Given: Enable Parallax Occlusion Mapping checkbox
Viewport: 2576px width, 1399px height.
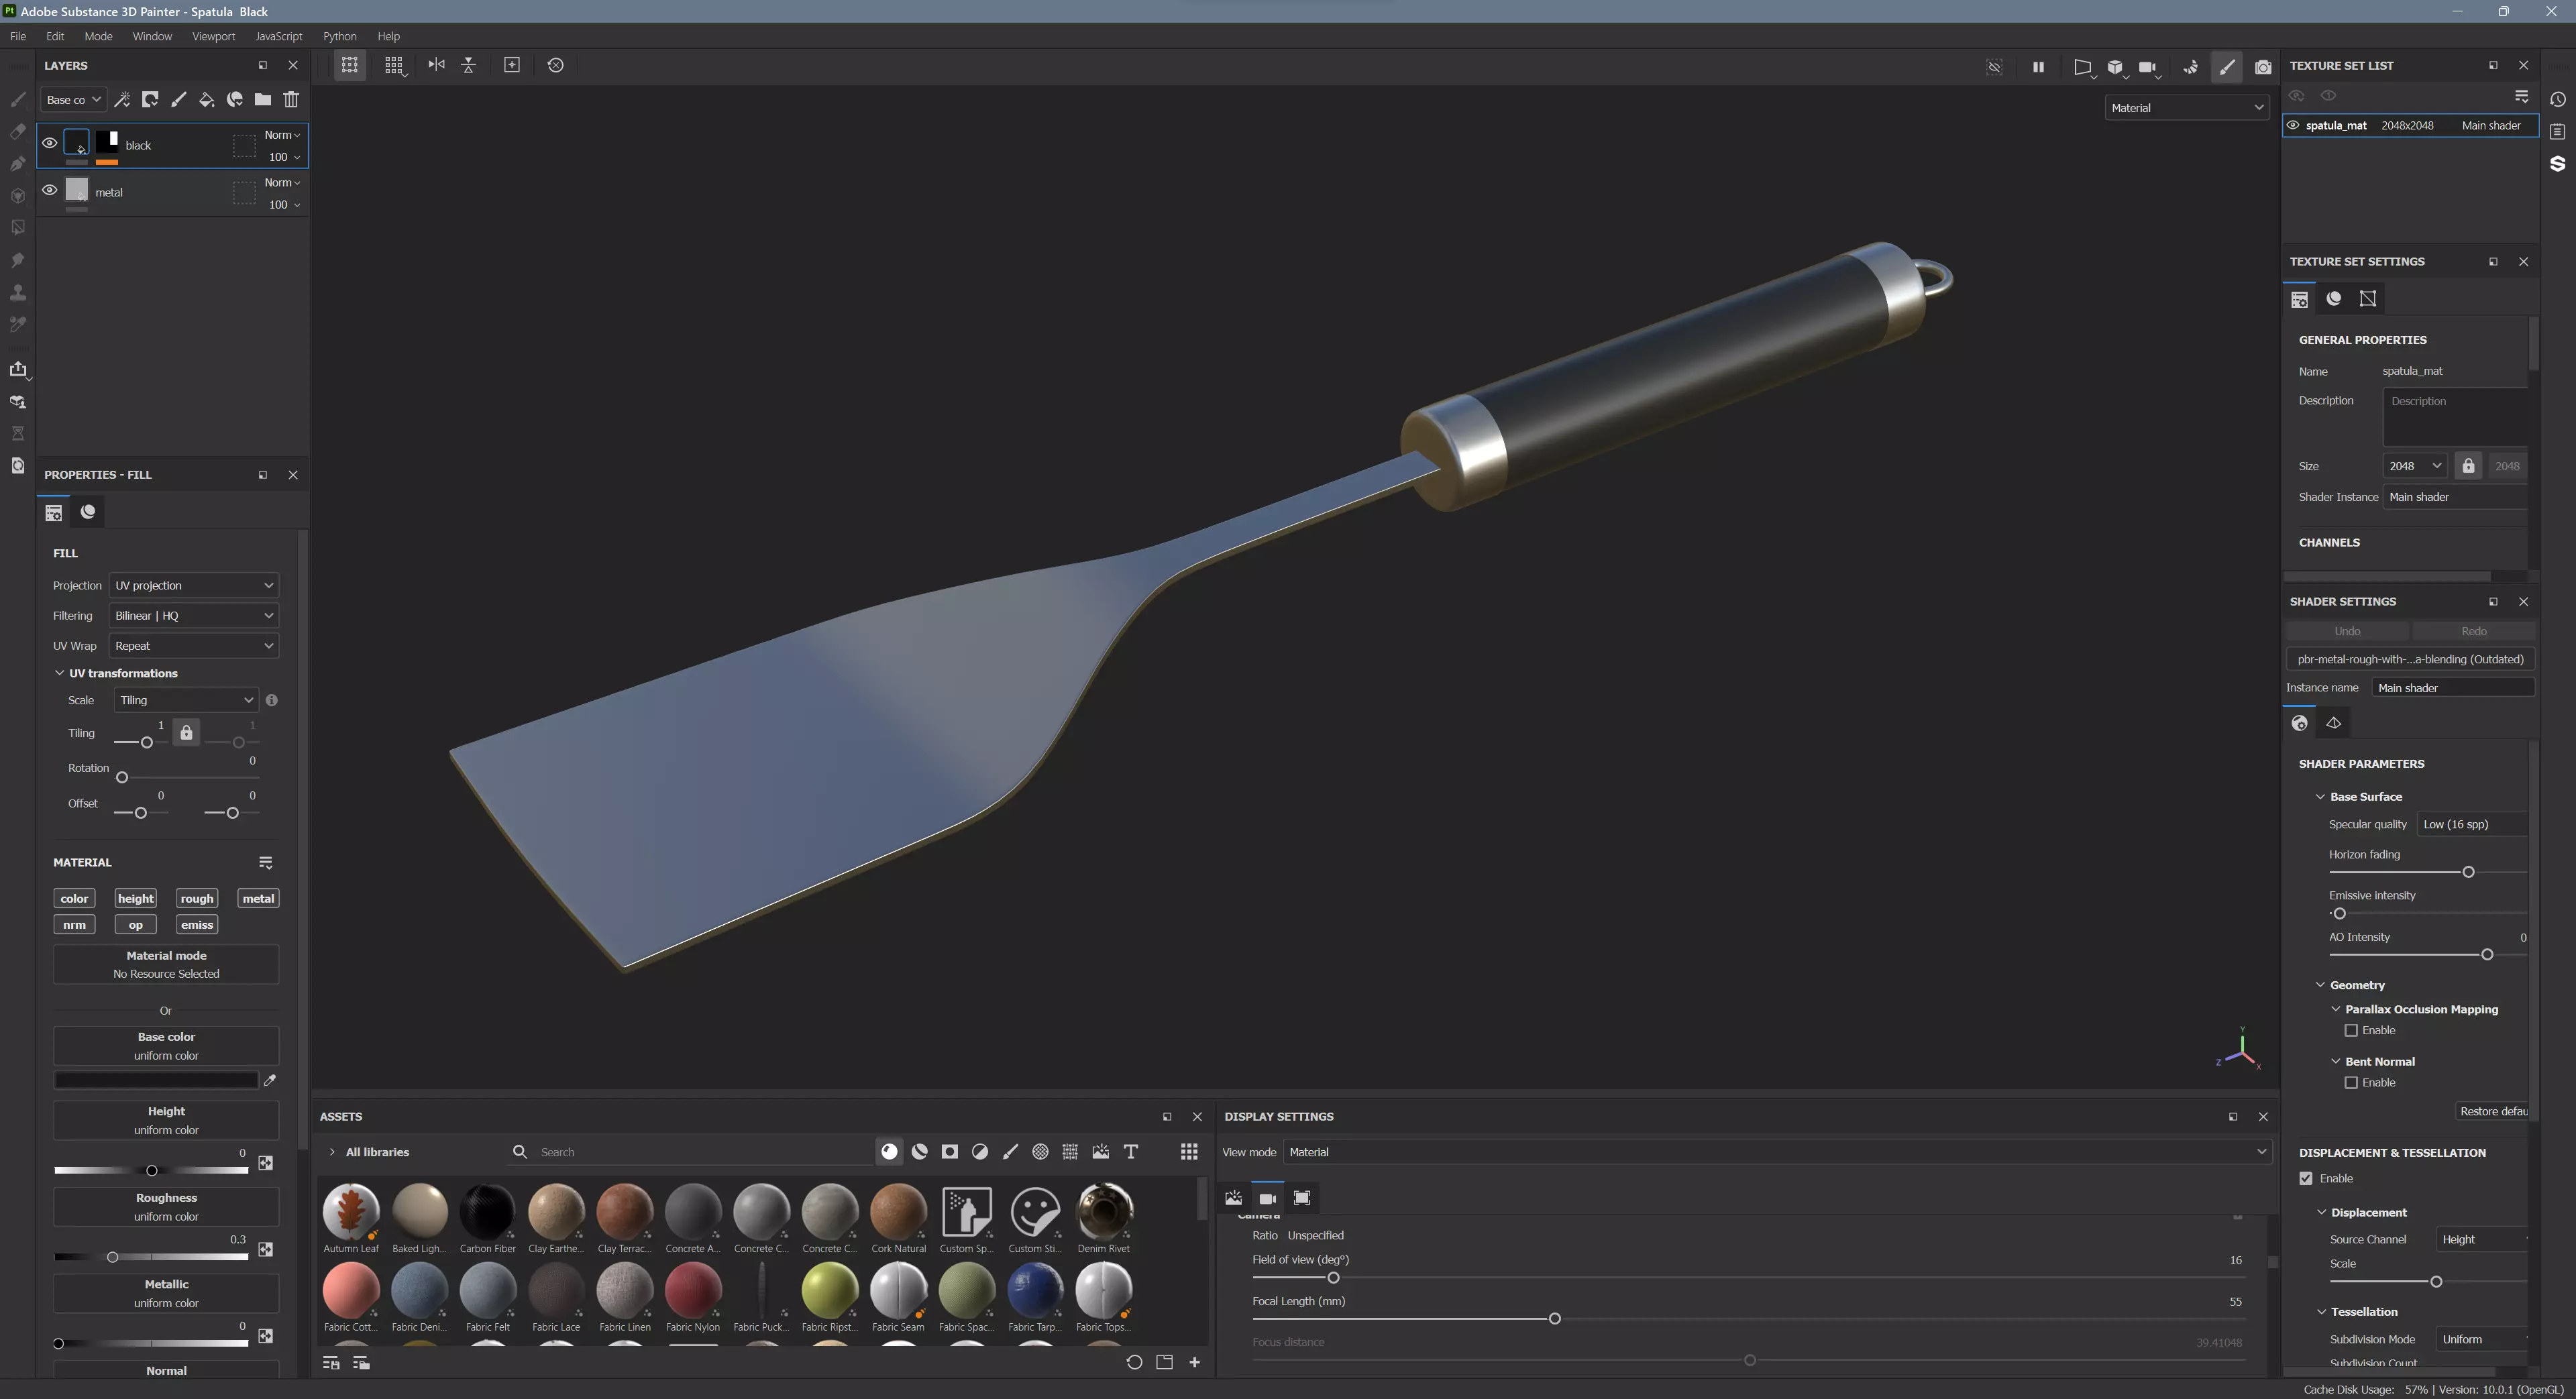Looking at the screenshot, I should click(2351, 1030).
